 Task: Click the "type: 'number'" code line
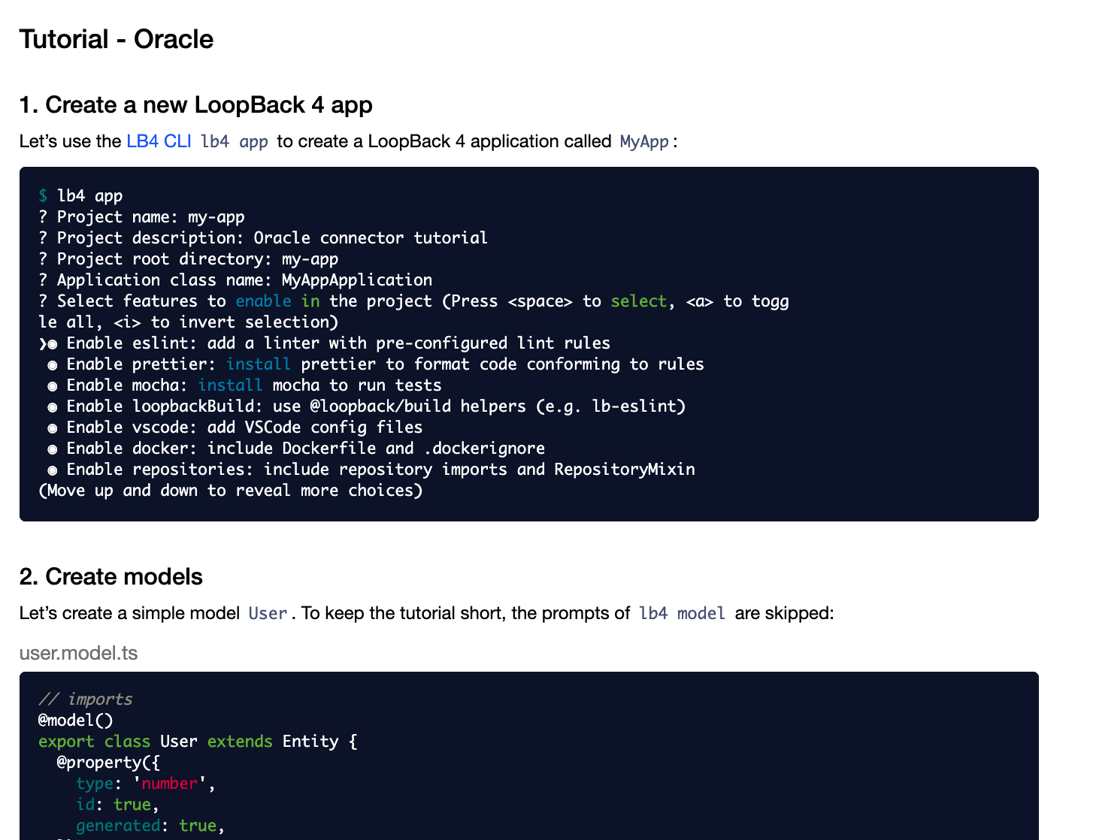pyautogui.click(x=146, y=784)
